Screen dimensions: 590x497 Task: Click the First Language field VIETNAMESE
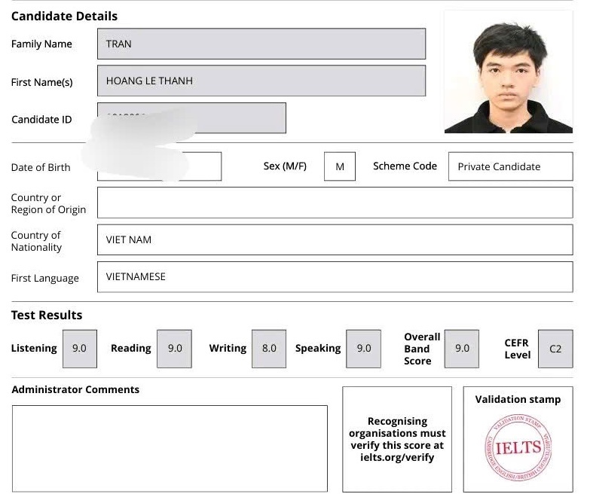(335, 276)
